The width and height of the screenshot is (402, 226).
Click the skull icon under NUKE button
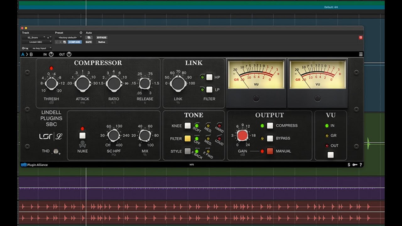[x=82, y=144]
